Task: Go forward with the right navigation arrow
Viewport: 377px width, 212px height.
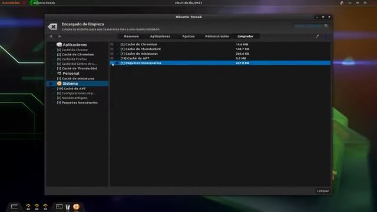Action: (x=60, y=37)
